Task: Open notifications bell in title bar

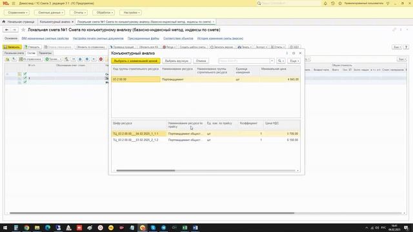Action: 325,3
